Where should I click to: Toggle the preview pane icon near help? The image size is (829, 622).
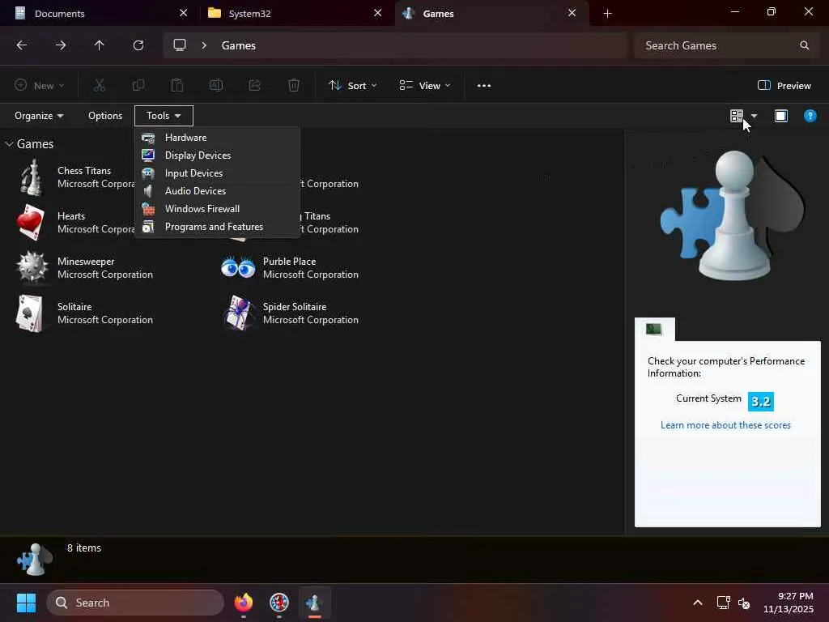tap(781, 116)
